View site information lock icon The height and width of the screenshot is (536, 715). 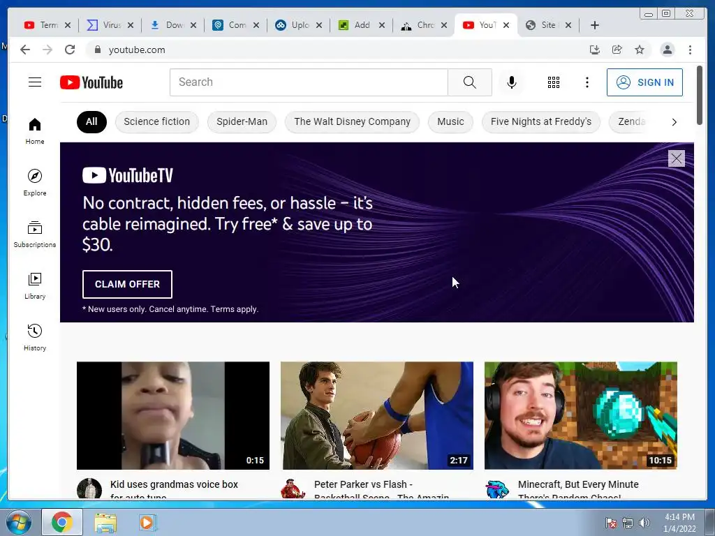(98, 50)
